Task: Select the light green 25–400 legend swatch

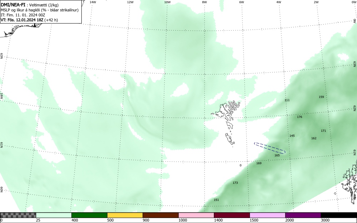Action: 54,215
